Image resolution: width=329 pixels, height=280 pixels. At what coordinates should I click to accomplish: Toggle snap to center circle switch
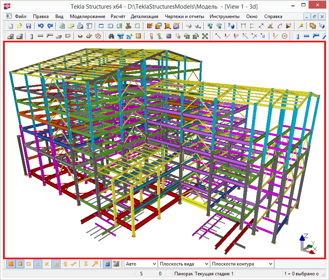click(x=29, y=264)
